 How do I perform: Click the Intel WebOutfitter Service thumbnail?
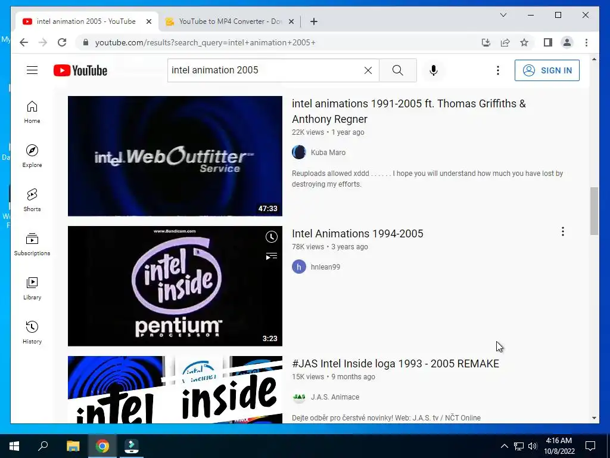click(x=175, y=156)
